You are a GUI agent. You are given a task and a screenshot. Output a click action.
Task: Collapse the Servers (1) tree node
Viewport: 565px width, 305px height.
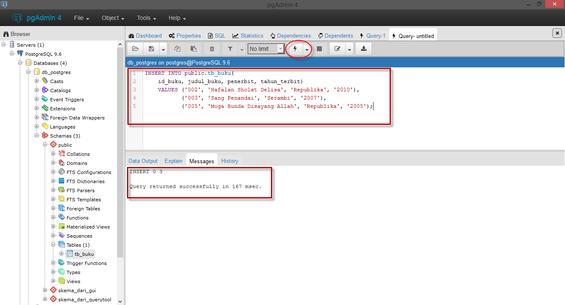pos(4,45)
